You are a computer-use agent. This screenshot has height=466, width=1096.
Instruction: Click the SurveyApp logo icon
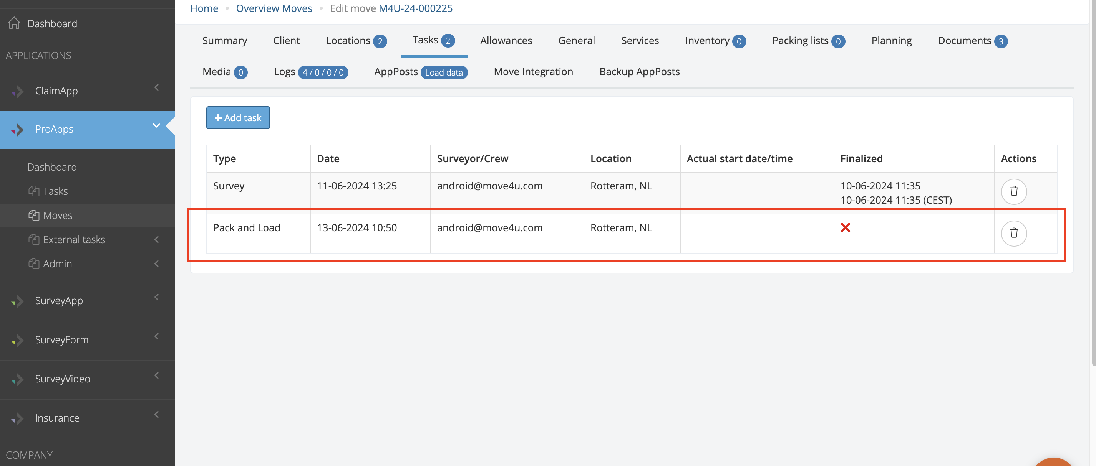click(17, 301)
